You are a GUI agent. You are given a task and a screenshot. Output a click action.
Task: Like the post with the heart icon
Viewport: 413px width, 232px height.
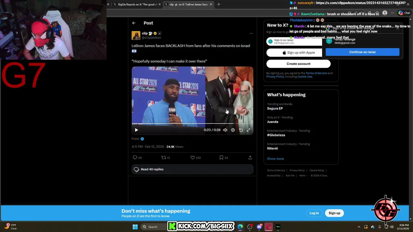(196, 158)
